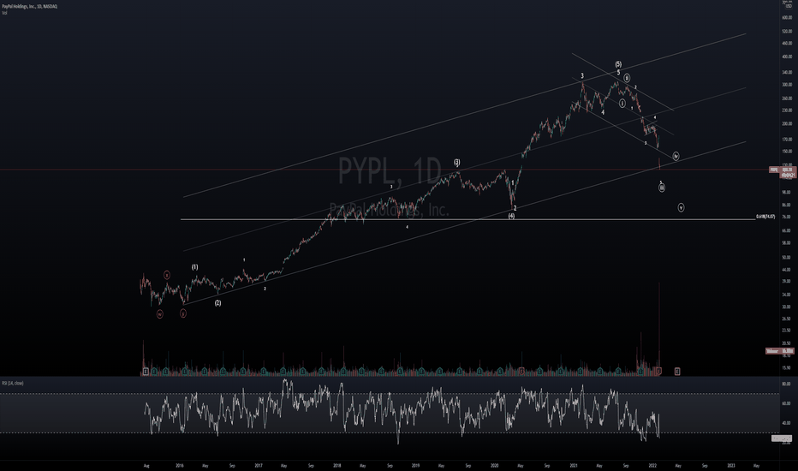Select the 0.618(74.07) Fibonacci level label
Image resolution: width=798 pixels, height=471 pixels.
[765, 217]
